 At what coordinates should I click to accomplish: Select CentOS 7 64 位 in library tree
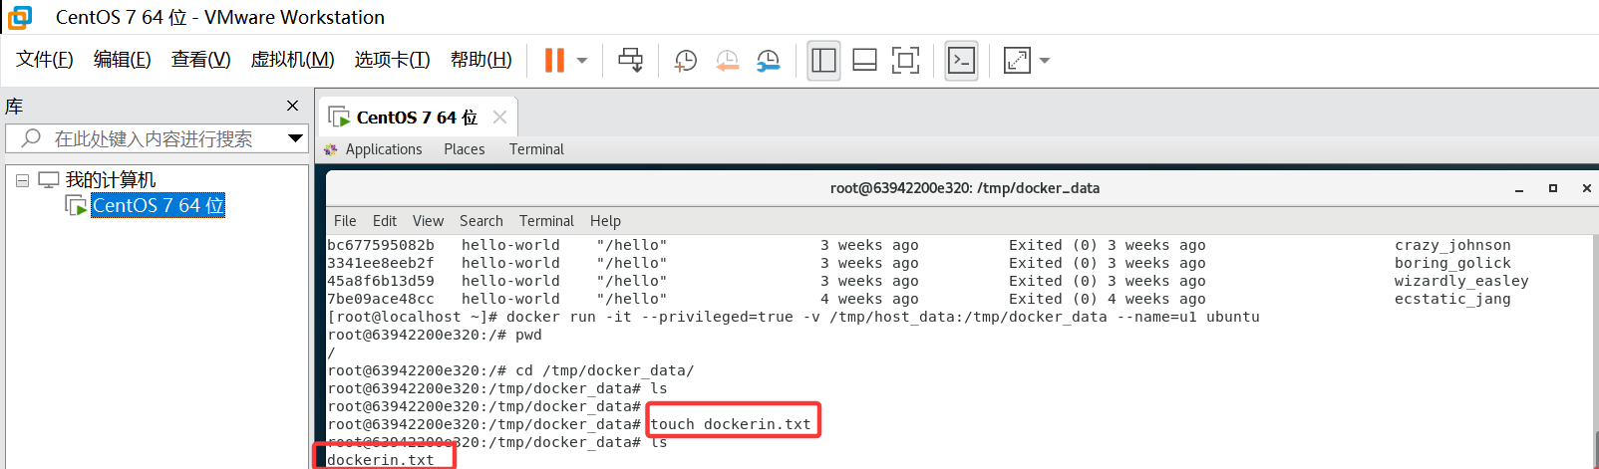coord(158,205)
